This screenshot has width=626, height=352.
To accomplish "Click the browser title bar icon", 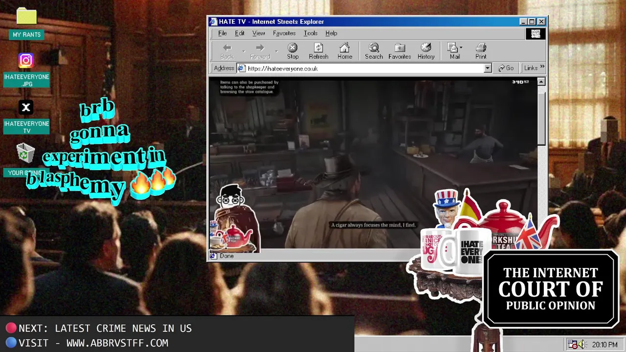I will click(213, 22).
